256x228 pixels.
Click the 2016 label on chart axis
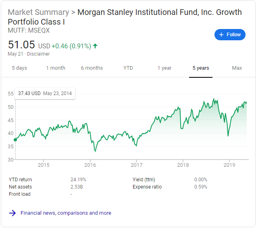(x=90, y=165)
